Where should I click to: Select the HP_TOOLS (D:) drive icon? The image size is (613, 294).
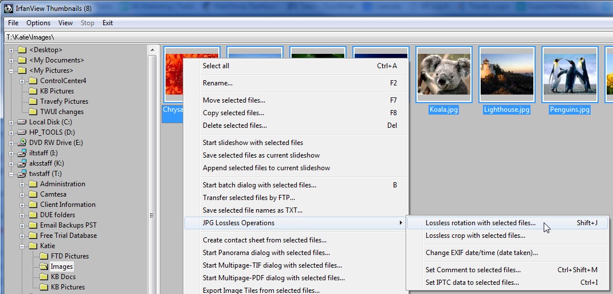(22, 132)
